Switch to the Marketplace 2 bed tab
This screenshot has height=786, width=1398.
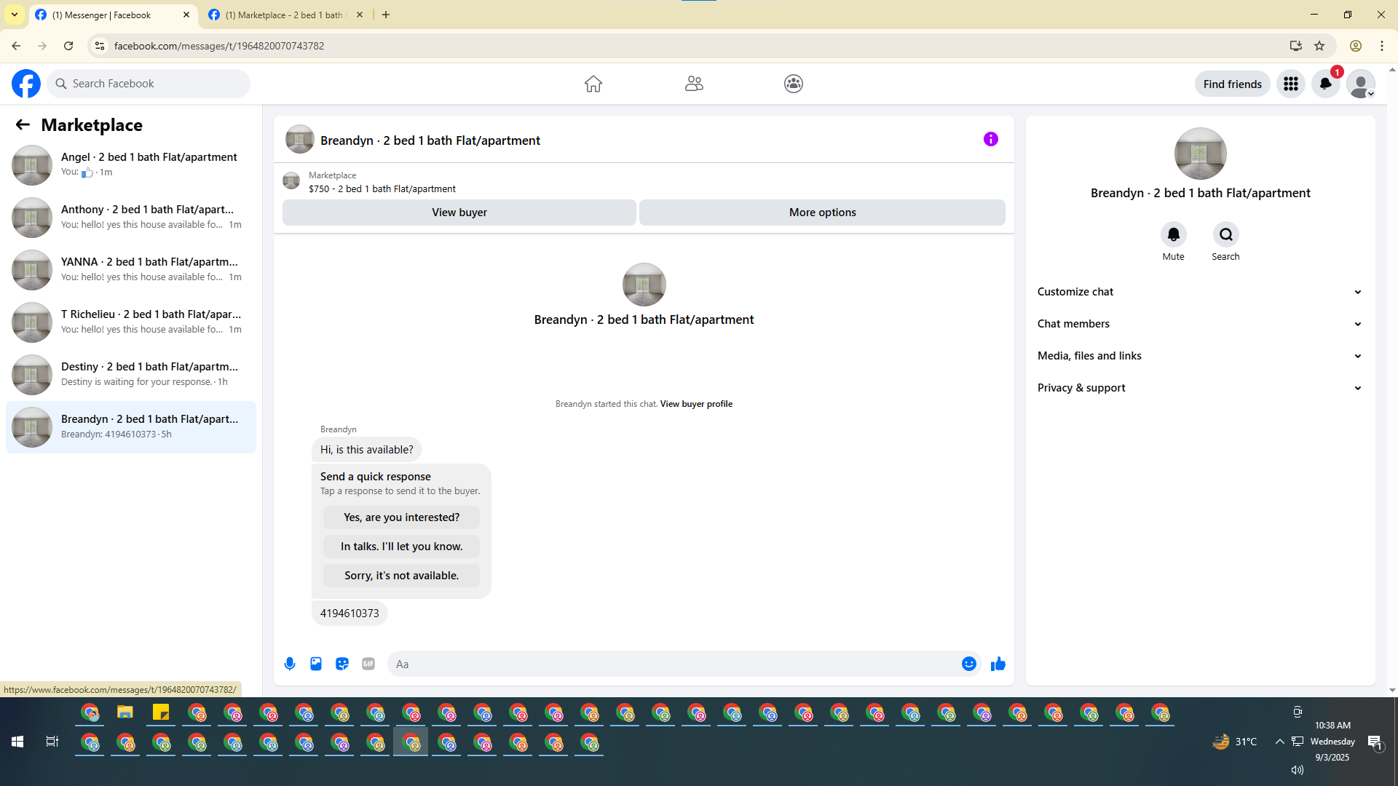[x=286, y=15]
